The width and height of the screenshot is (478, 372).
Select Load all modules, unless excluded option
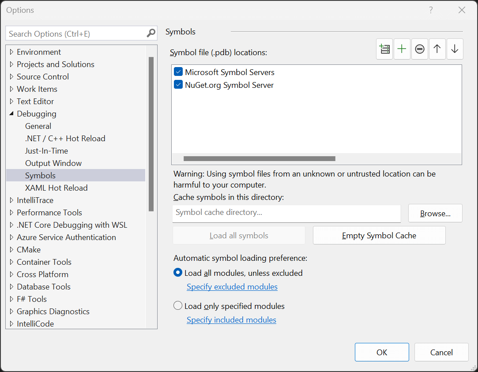point(178,273)
